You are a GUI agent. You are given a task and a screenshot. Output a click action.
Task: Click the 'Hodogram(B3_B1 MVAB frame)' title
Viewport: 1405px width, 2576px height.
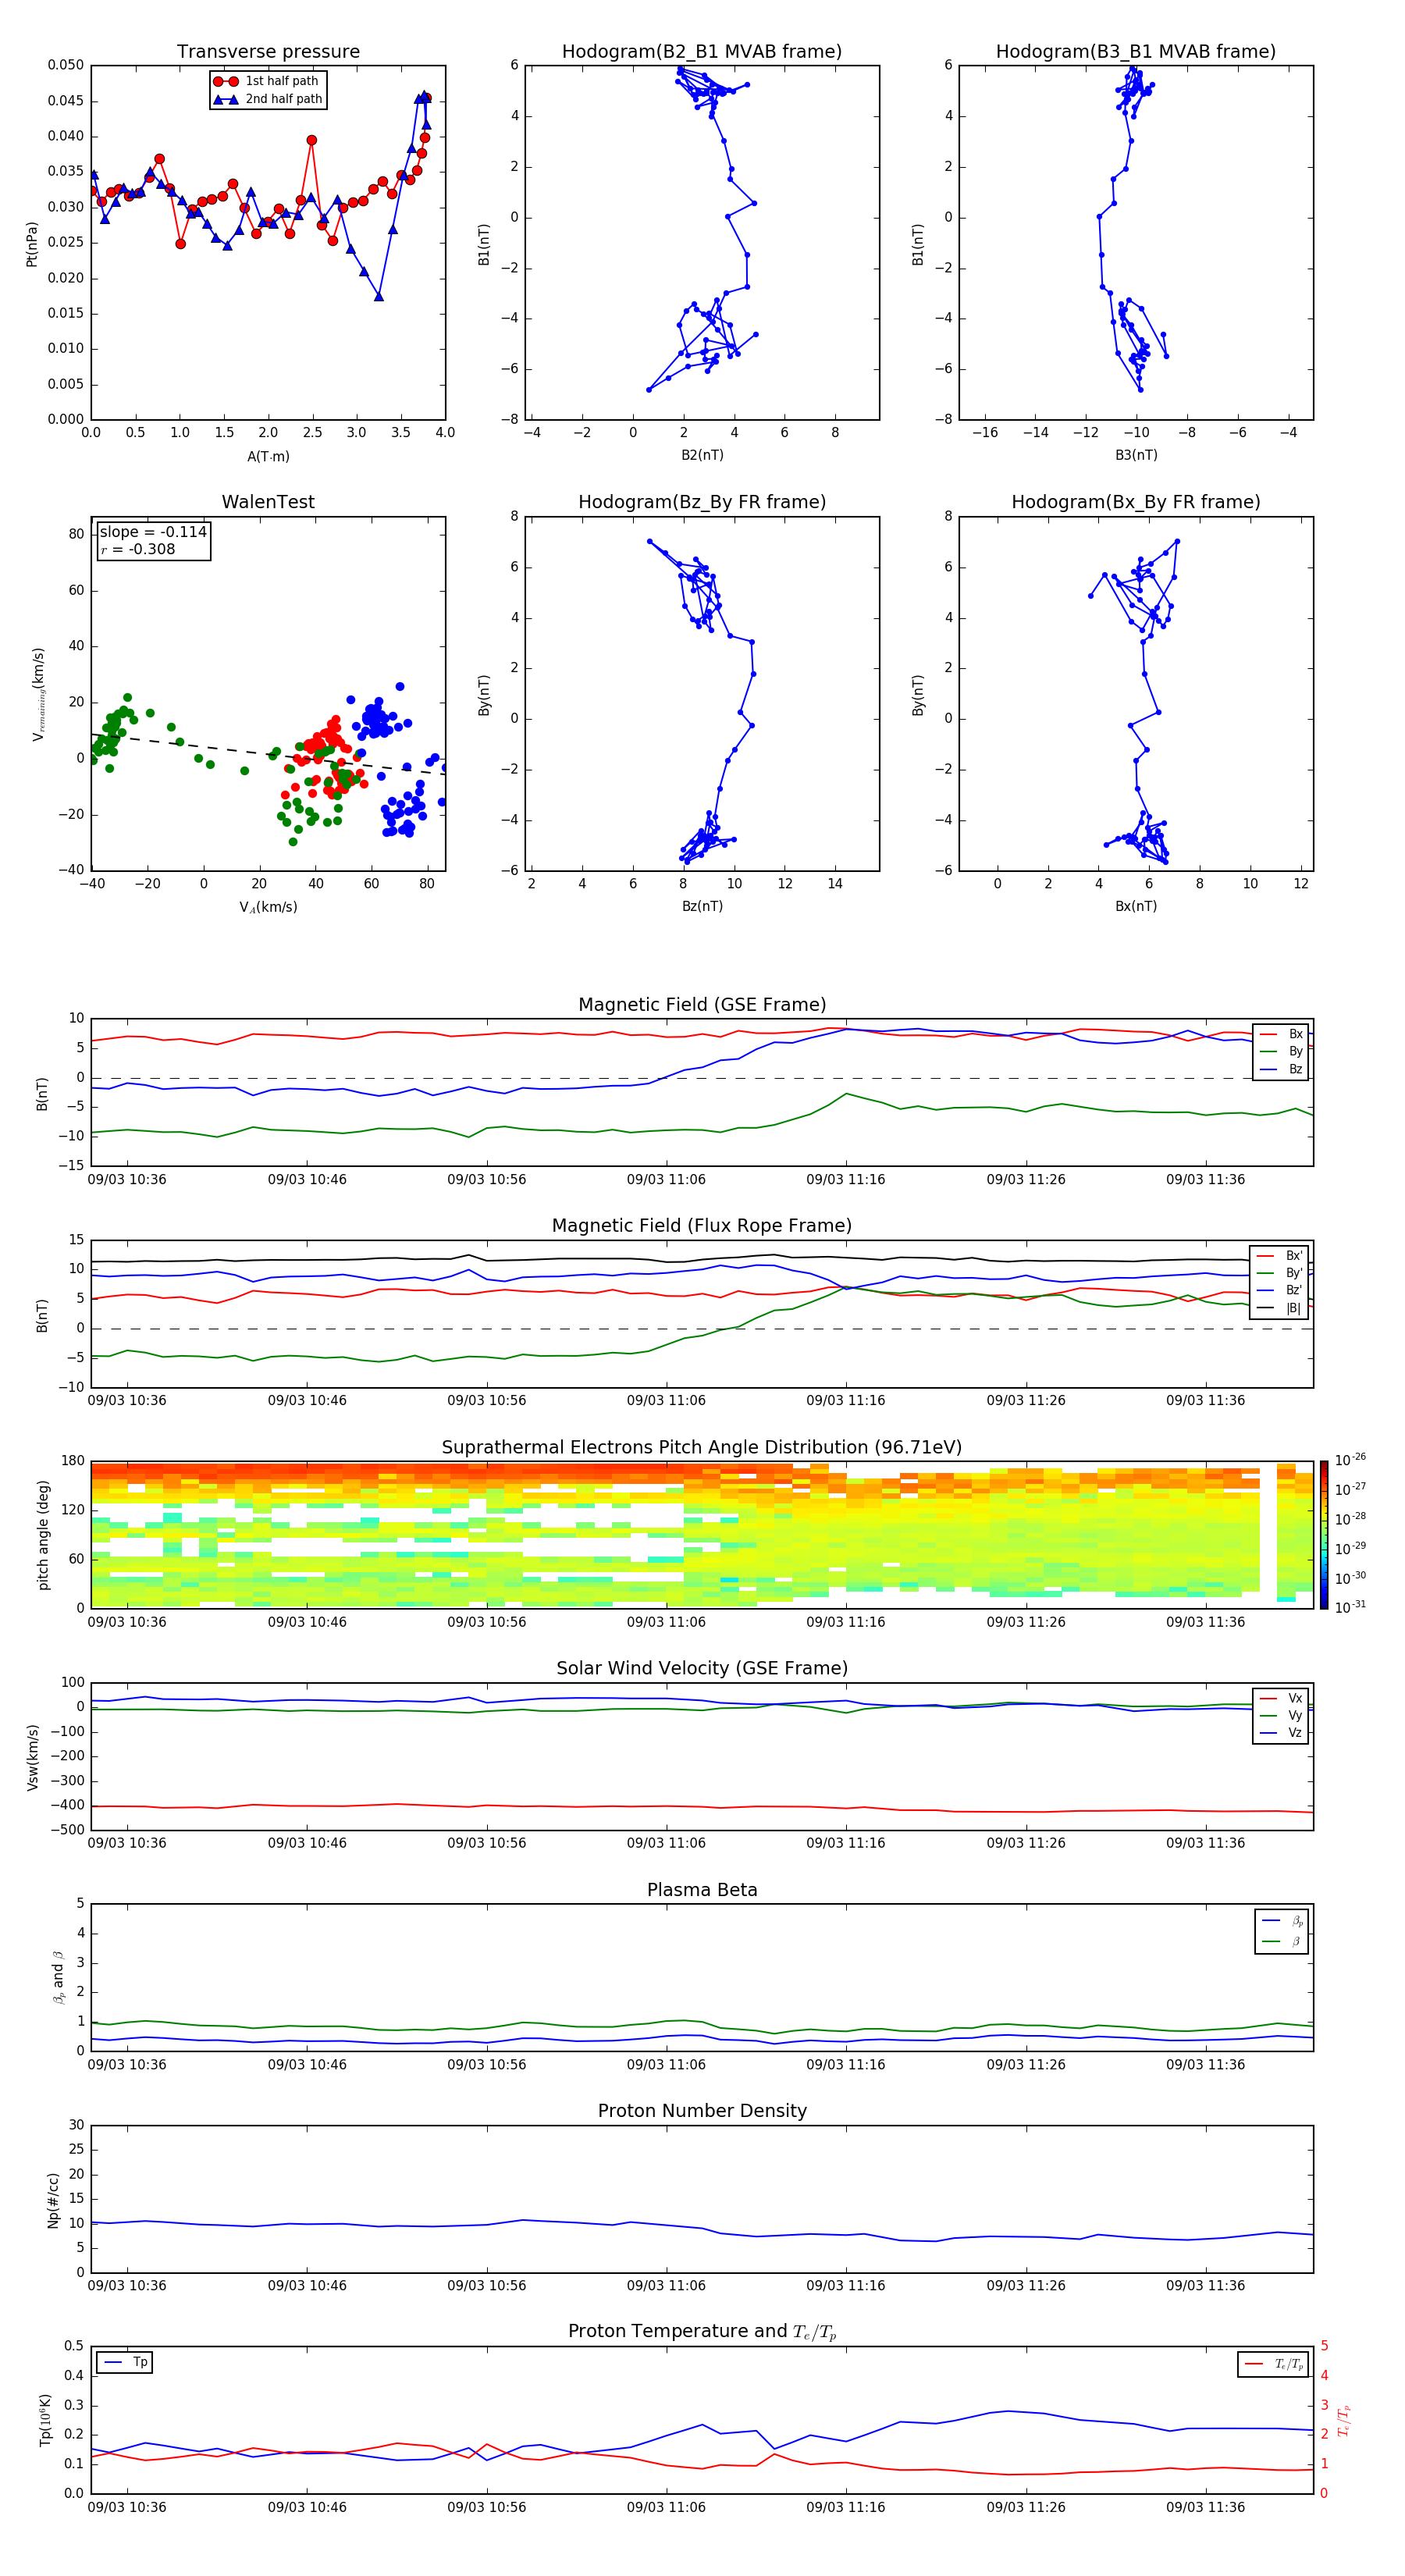tap(1136, 51)
